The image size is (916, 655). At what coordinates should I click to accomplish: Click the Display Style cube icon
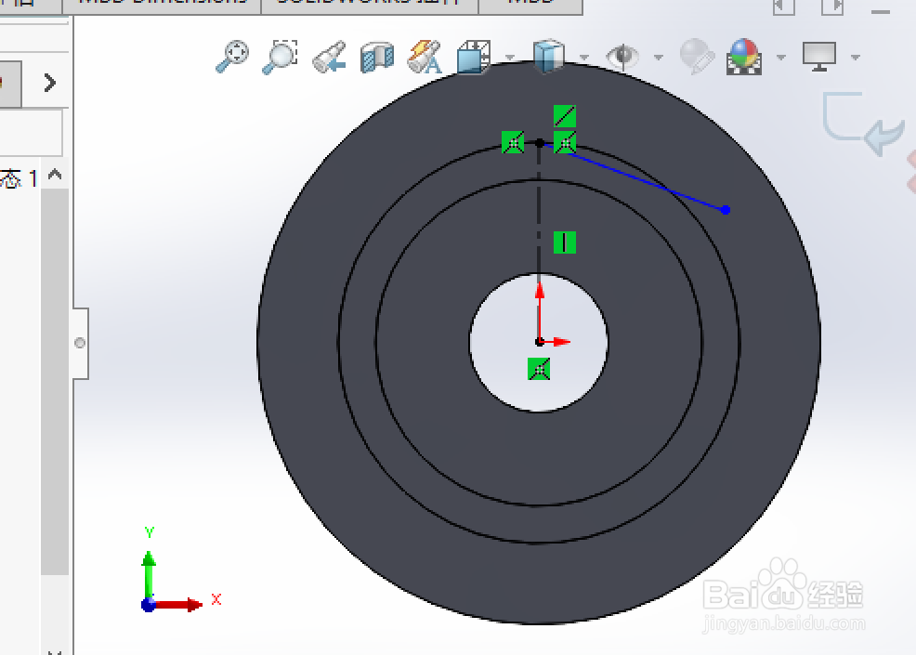(547, 56)
